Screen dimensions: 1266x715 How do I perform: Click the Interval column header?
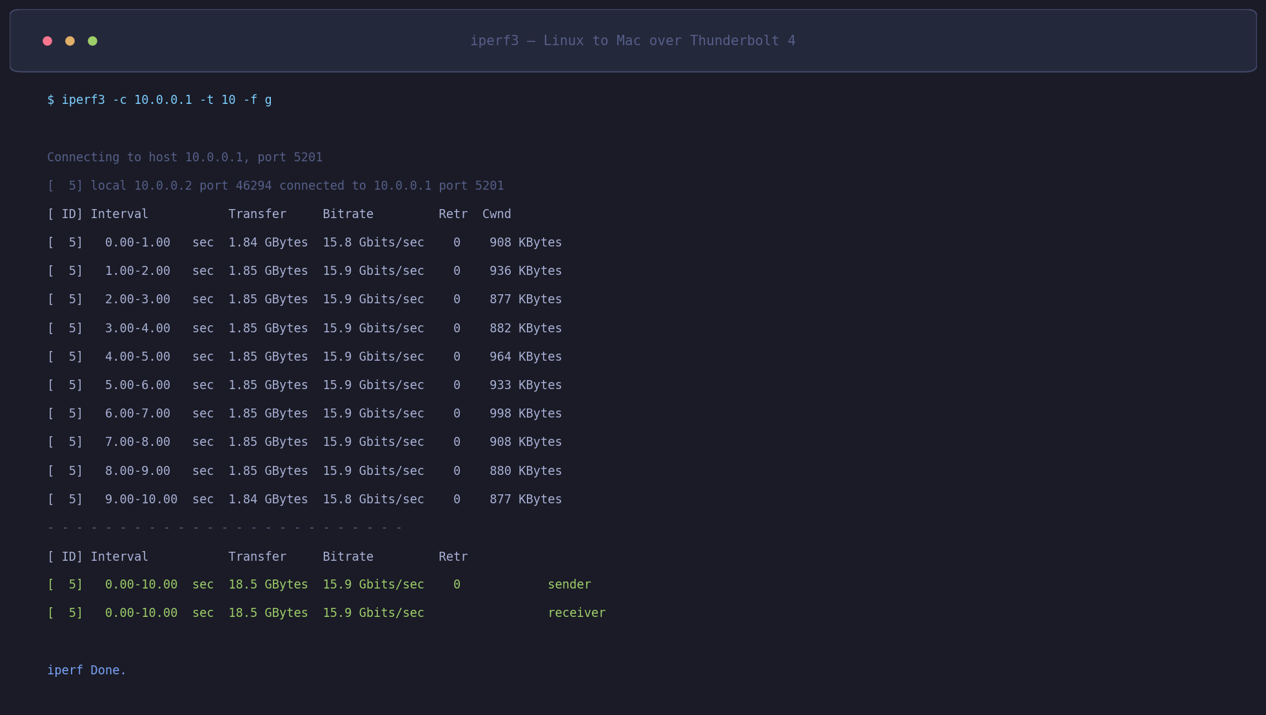(119, 214)
